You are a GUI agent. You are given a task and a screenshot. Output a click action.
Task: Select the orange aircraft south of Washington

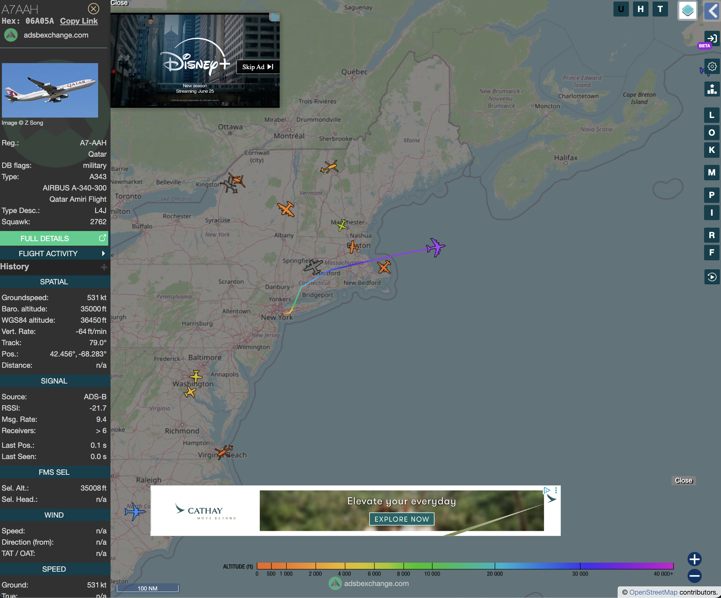click(190, 392)
